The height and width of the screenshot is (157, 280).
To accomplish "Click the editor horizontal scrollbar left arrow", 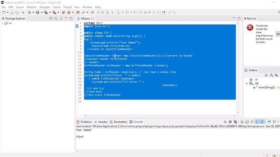I will coord(85,116).
